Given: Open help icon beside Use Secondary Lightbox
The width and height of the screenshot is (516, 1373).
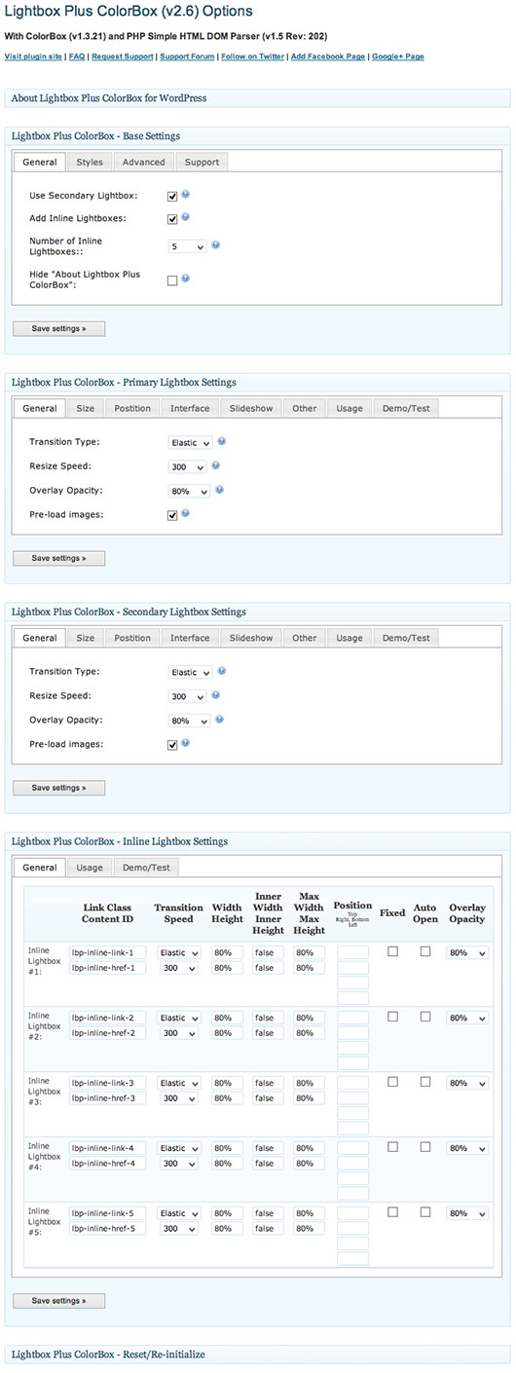Looking at the screenshot, I should click(x=185, y=195).
